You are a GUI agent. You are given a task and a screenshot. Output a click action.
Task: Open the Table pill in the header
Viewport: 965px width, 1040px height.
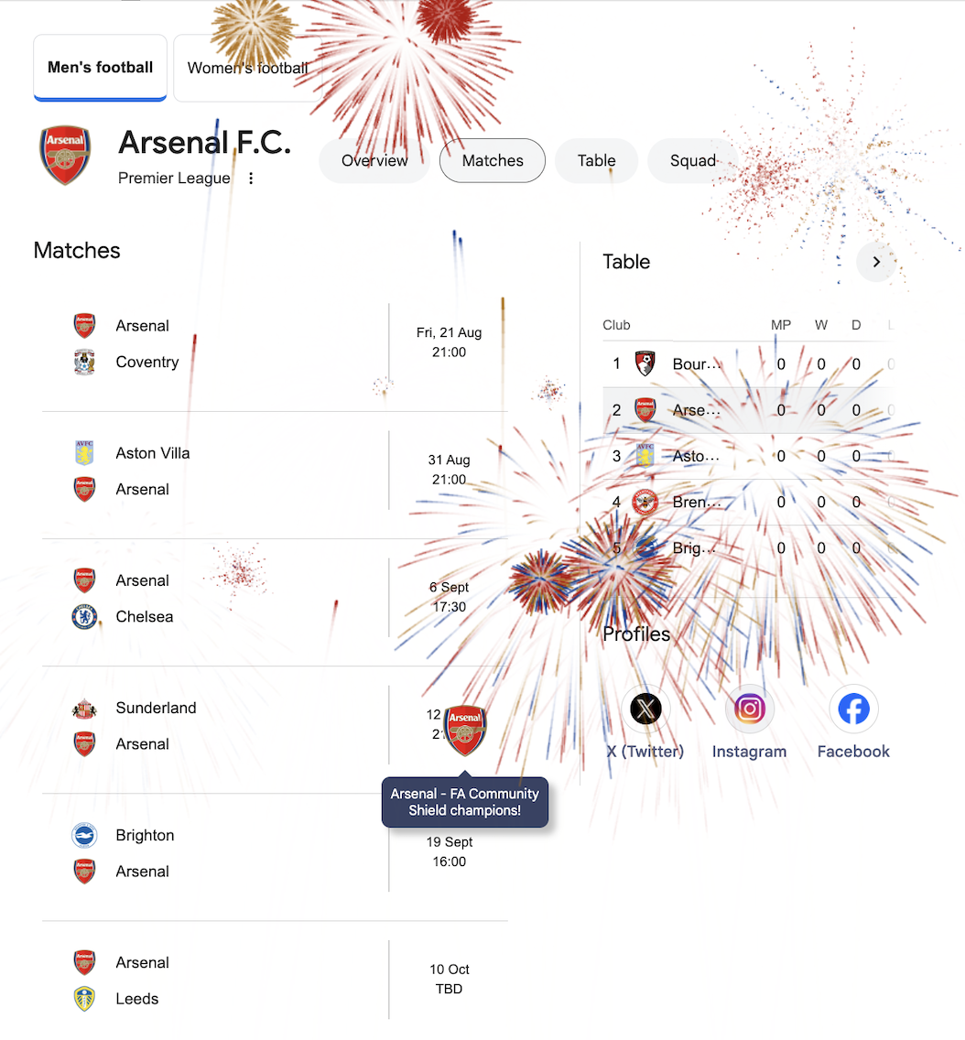pyautogui.click(x=596, y=160)
